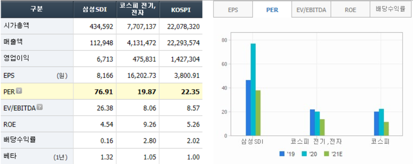The width and height of the screenshot is (413, 164).
Task: Select the 매출액 row label
Action: [13, 42]
